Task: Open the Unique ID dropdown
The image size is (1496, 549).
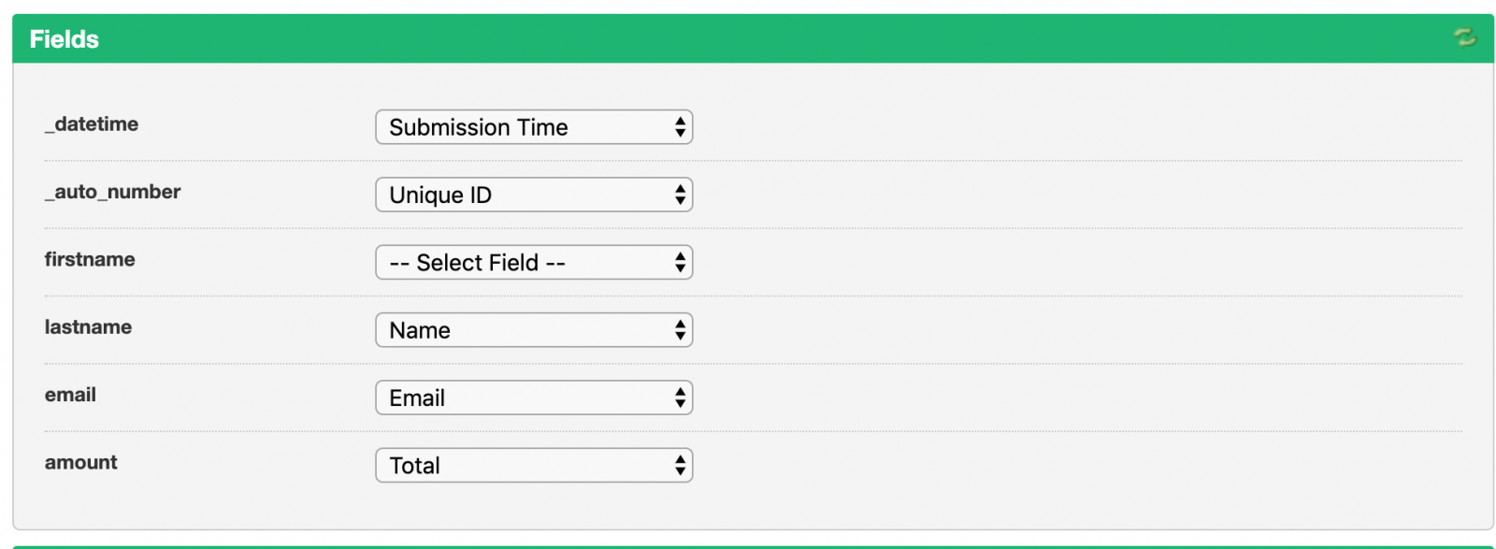Action: [533, 195]
